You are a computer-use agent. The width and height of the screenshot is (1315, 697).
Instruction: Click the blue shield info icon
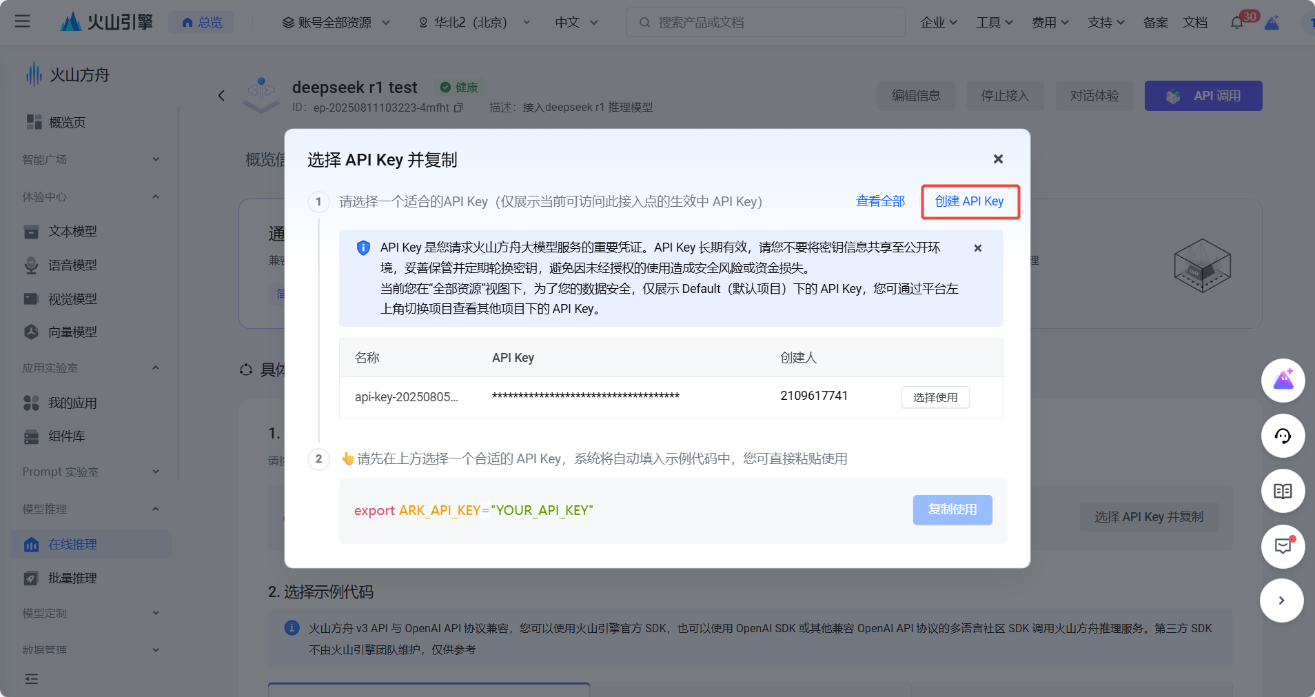[x=363, y=248]
